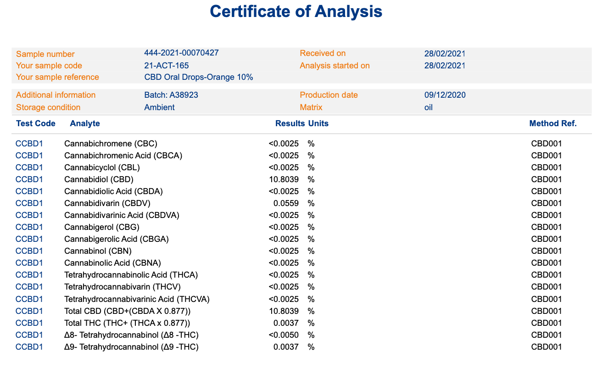The height and width of the screenshot is (385, 597).
Task: Click CBD001 method in Δ9-THC row
Action: [547, 347]
